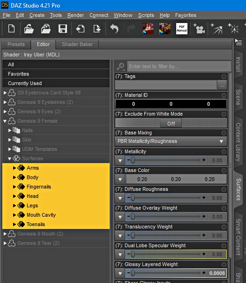
Task: Open the Scene side tab
Action: 238,97
